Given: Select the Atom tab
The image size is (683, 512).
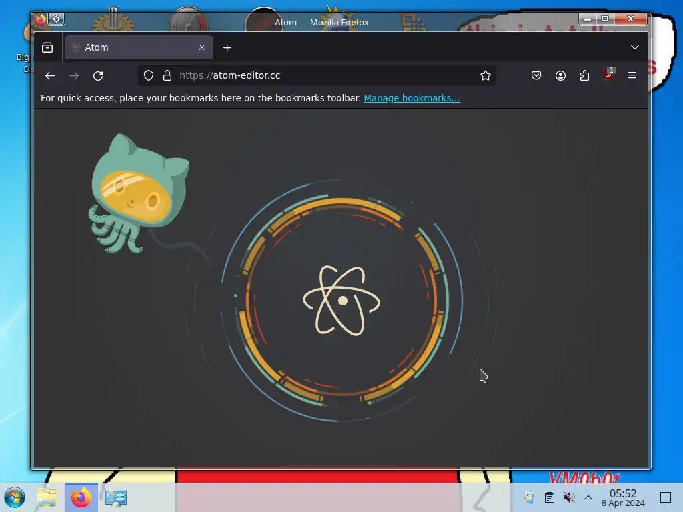Looking at the screenshot, I should tap(139, 47).
